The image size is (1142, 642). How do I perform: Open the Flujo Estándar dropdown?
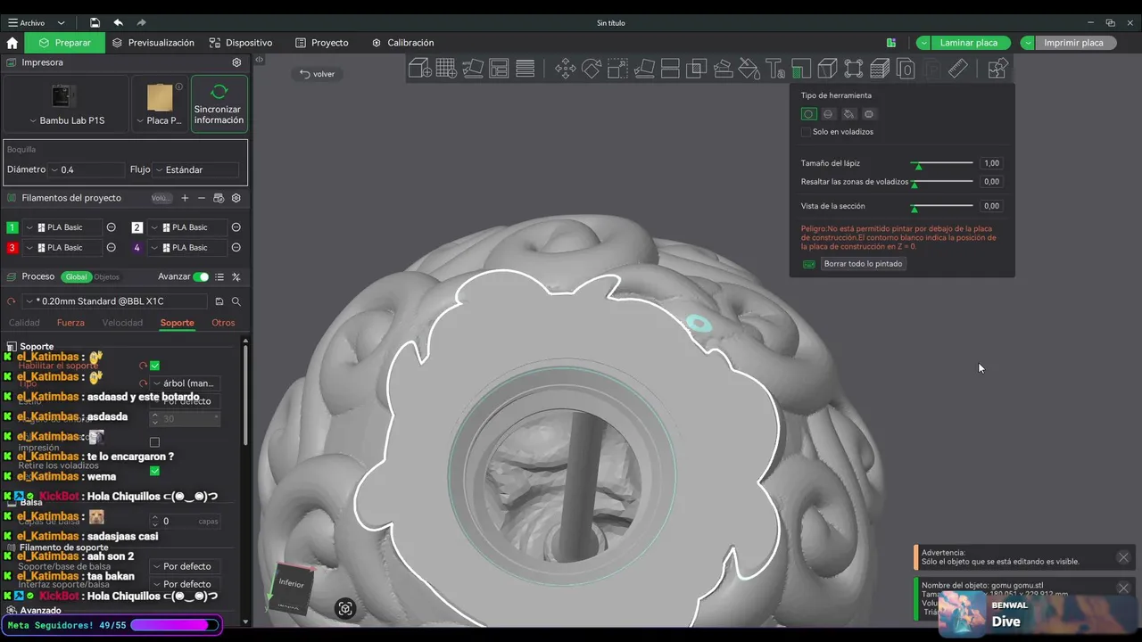point(196,169)
